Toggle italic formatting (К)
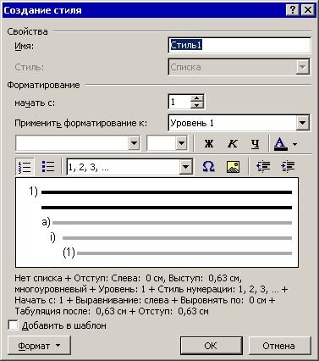This screenshot has height=361, width=319. (233, 144)
